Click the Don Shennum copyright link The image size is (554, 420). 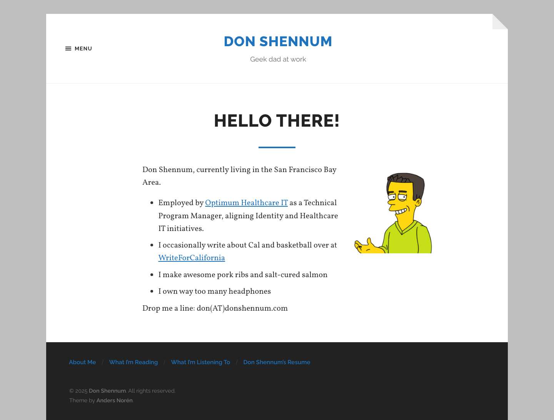tap(107, 391)
